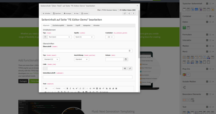The height and width of the screenshot is (114, 216).
Task: Select the colorful cube plug-in icon
Action: pos(184,74)
